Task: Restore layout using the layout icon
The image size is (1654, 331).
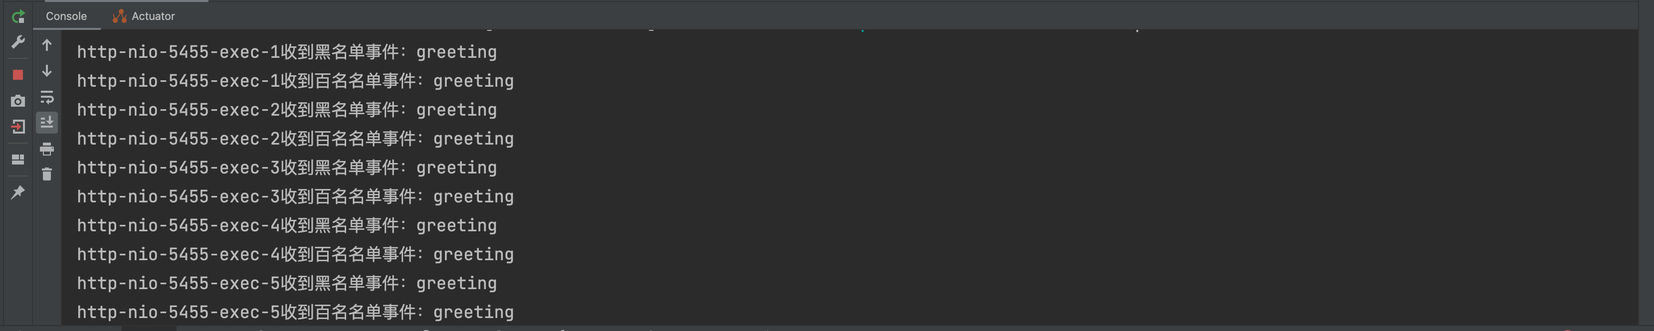Action: tap(18, 159)
